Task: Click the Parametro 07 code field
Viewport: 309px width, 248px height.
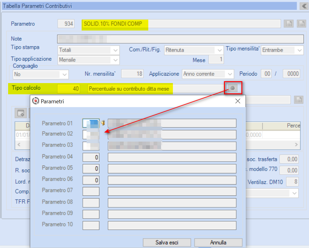Action: click(91, 191)
